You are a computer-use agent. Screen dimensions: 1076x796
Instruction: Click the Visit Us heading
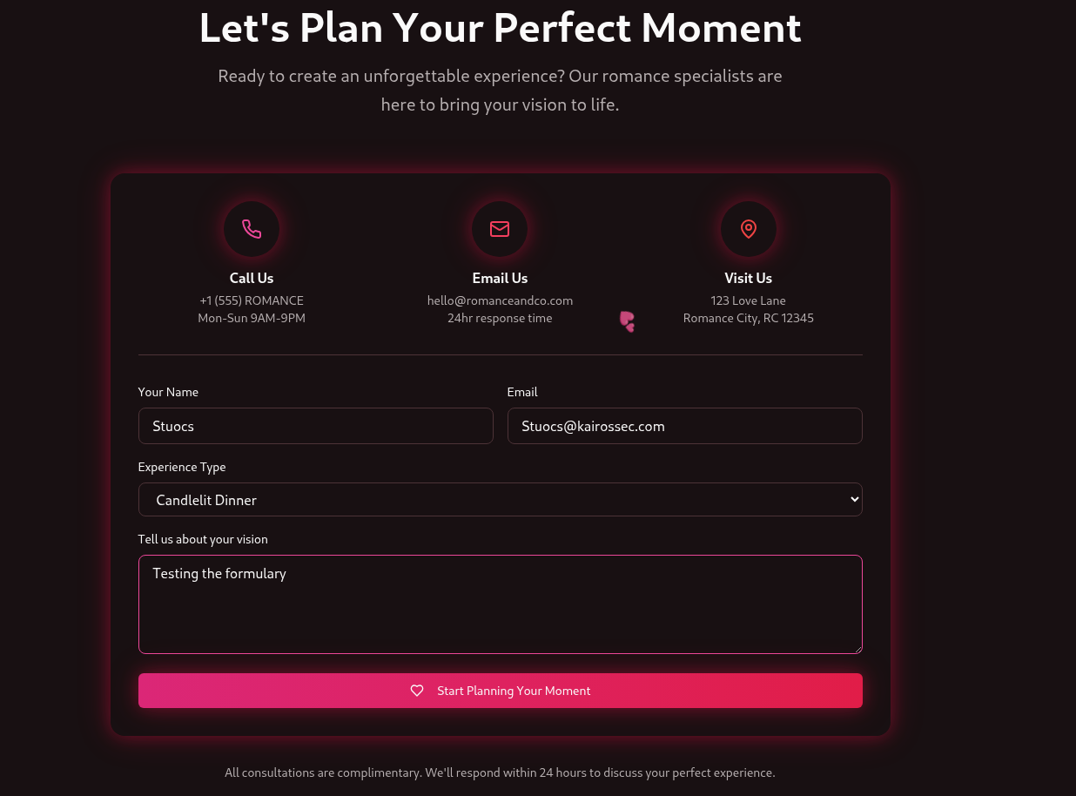[x=748, y=278]
